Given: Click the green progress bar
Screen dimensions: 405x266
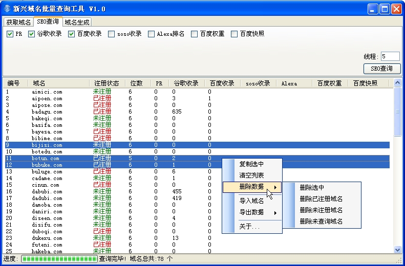Looking at the screenshot, I should coord(59,259).
